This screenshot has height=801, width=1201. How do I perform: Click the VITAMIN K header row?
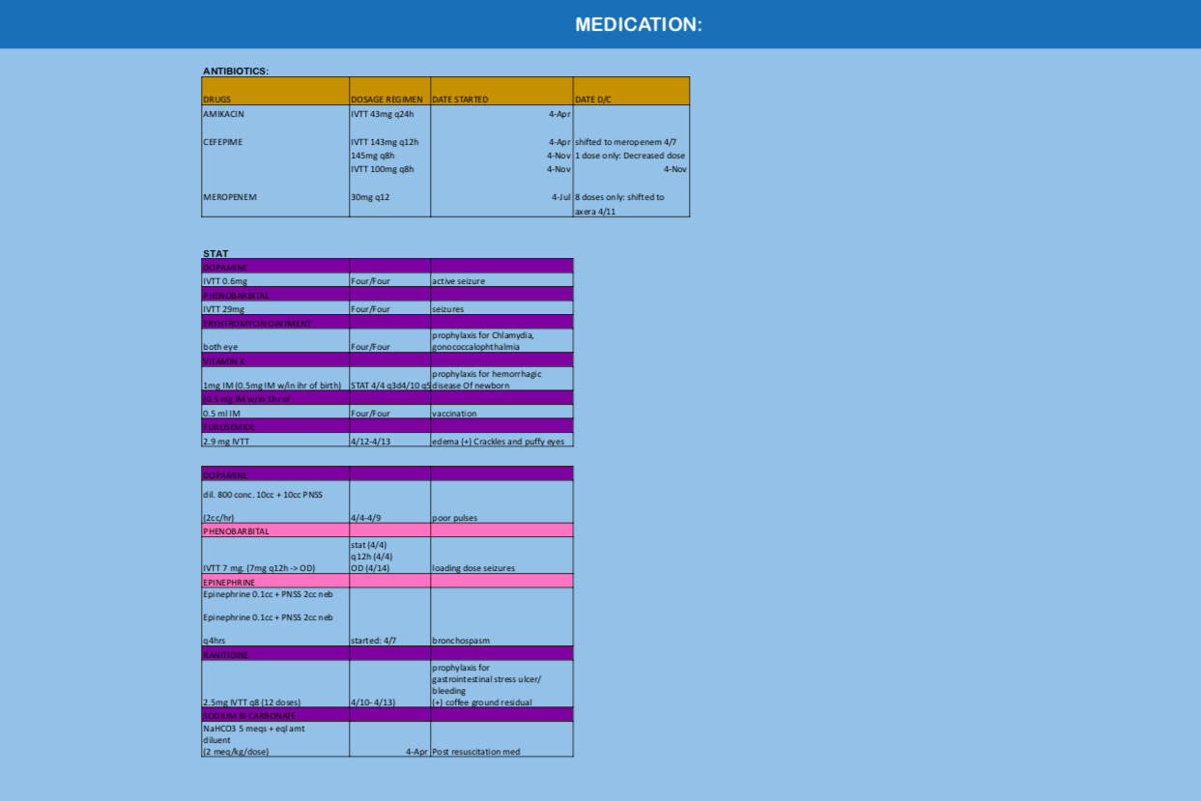[x=386, y=360]
